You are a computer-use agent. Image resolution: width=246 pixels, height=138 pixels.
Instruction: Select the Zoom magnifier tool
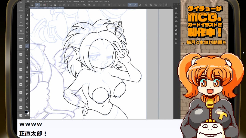(x=27, y=11)
